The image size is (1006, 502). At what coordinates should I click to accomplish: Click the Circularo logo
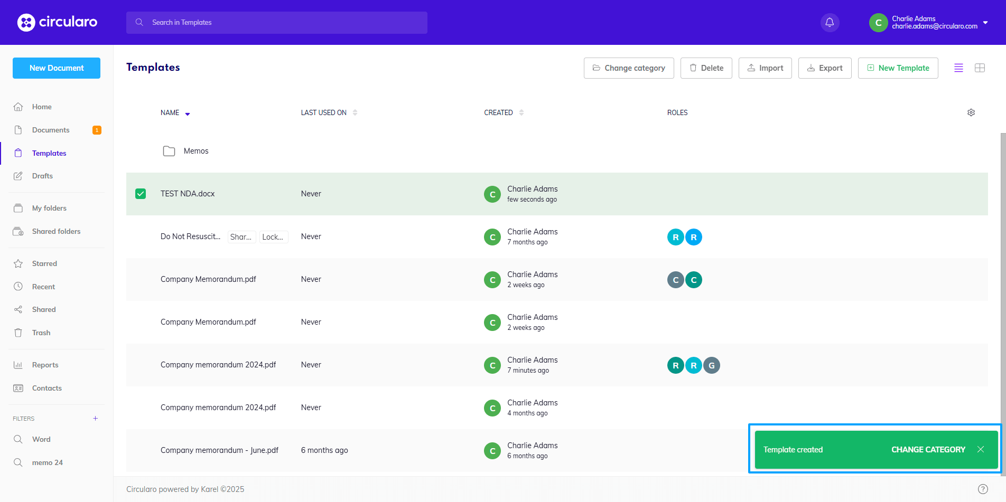(x=57, y=22)
